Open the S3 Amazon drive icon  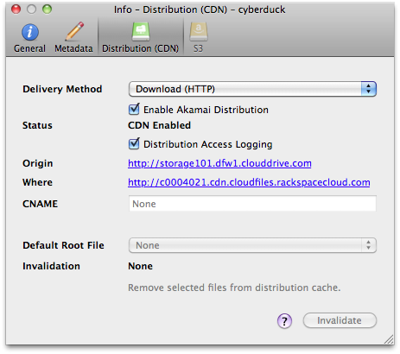coord(198,32)
